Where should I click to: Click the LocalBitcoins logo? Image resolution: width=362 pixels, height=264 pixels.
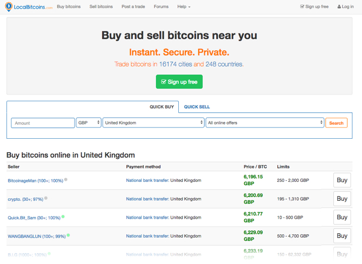click(29, 6)
